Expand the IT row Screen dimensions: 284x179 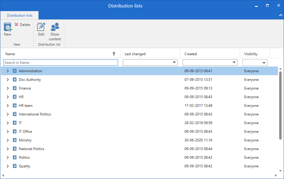click(x=7, y=123)
